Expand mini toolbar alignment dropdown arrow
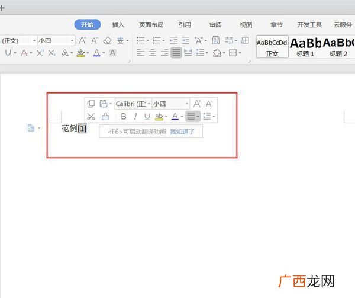 tap(198, 117)
